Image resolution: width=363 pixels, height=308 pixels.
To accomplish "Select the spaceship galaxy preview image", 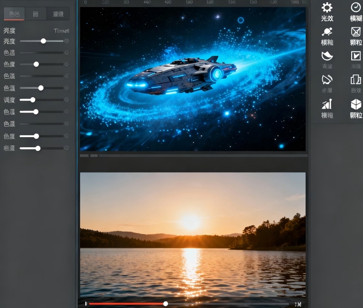I will [x=193, y=78].
